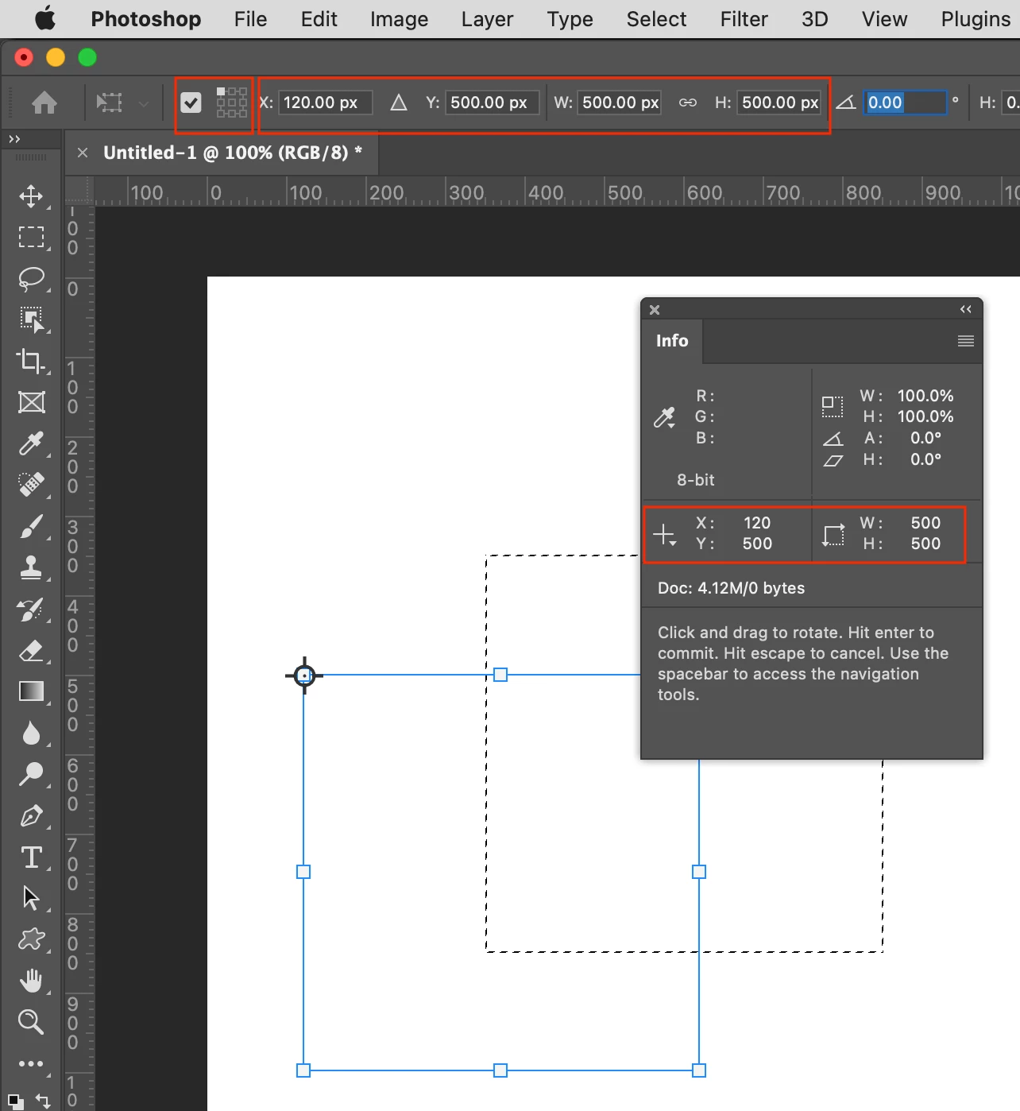Toggle the maintain aspect ratio link
This screenshot has height=1111, width=1020.
click(688, 103)
